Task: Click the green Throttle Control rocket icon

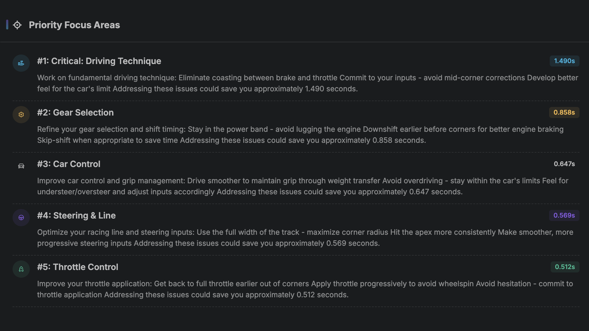Action: 21,269
